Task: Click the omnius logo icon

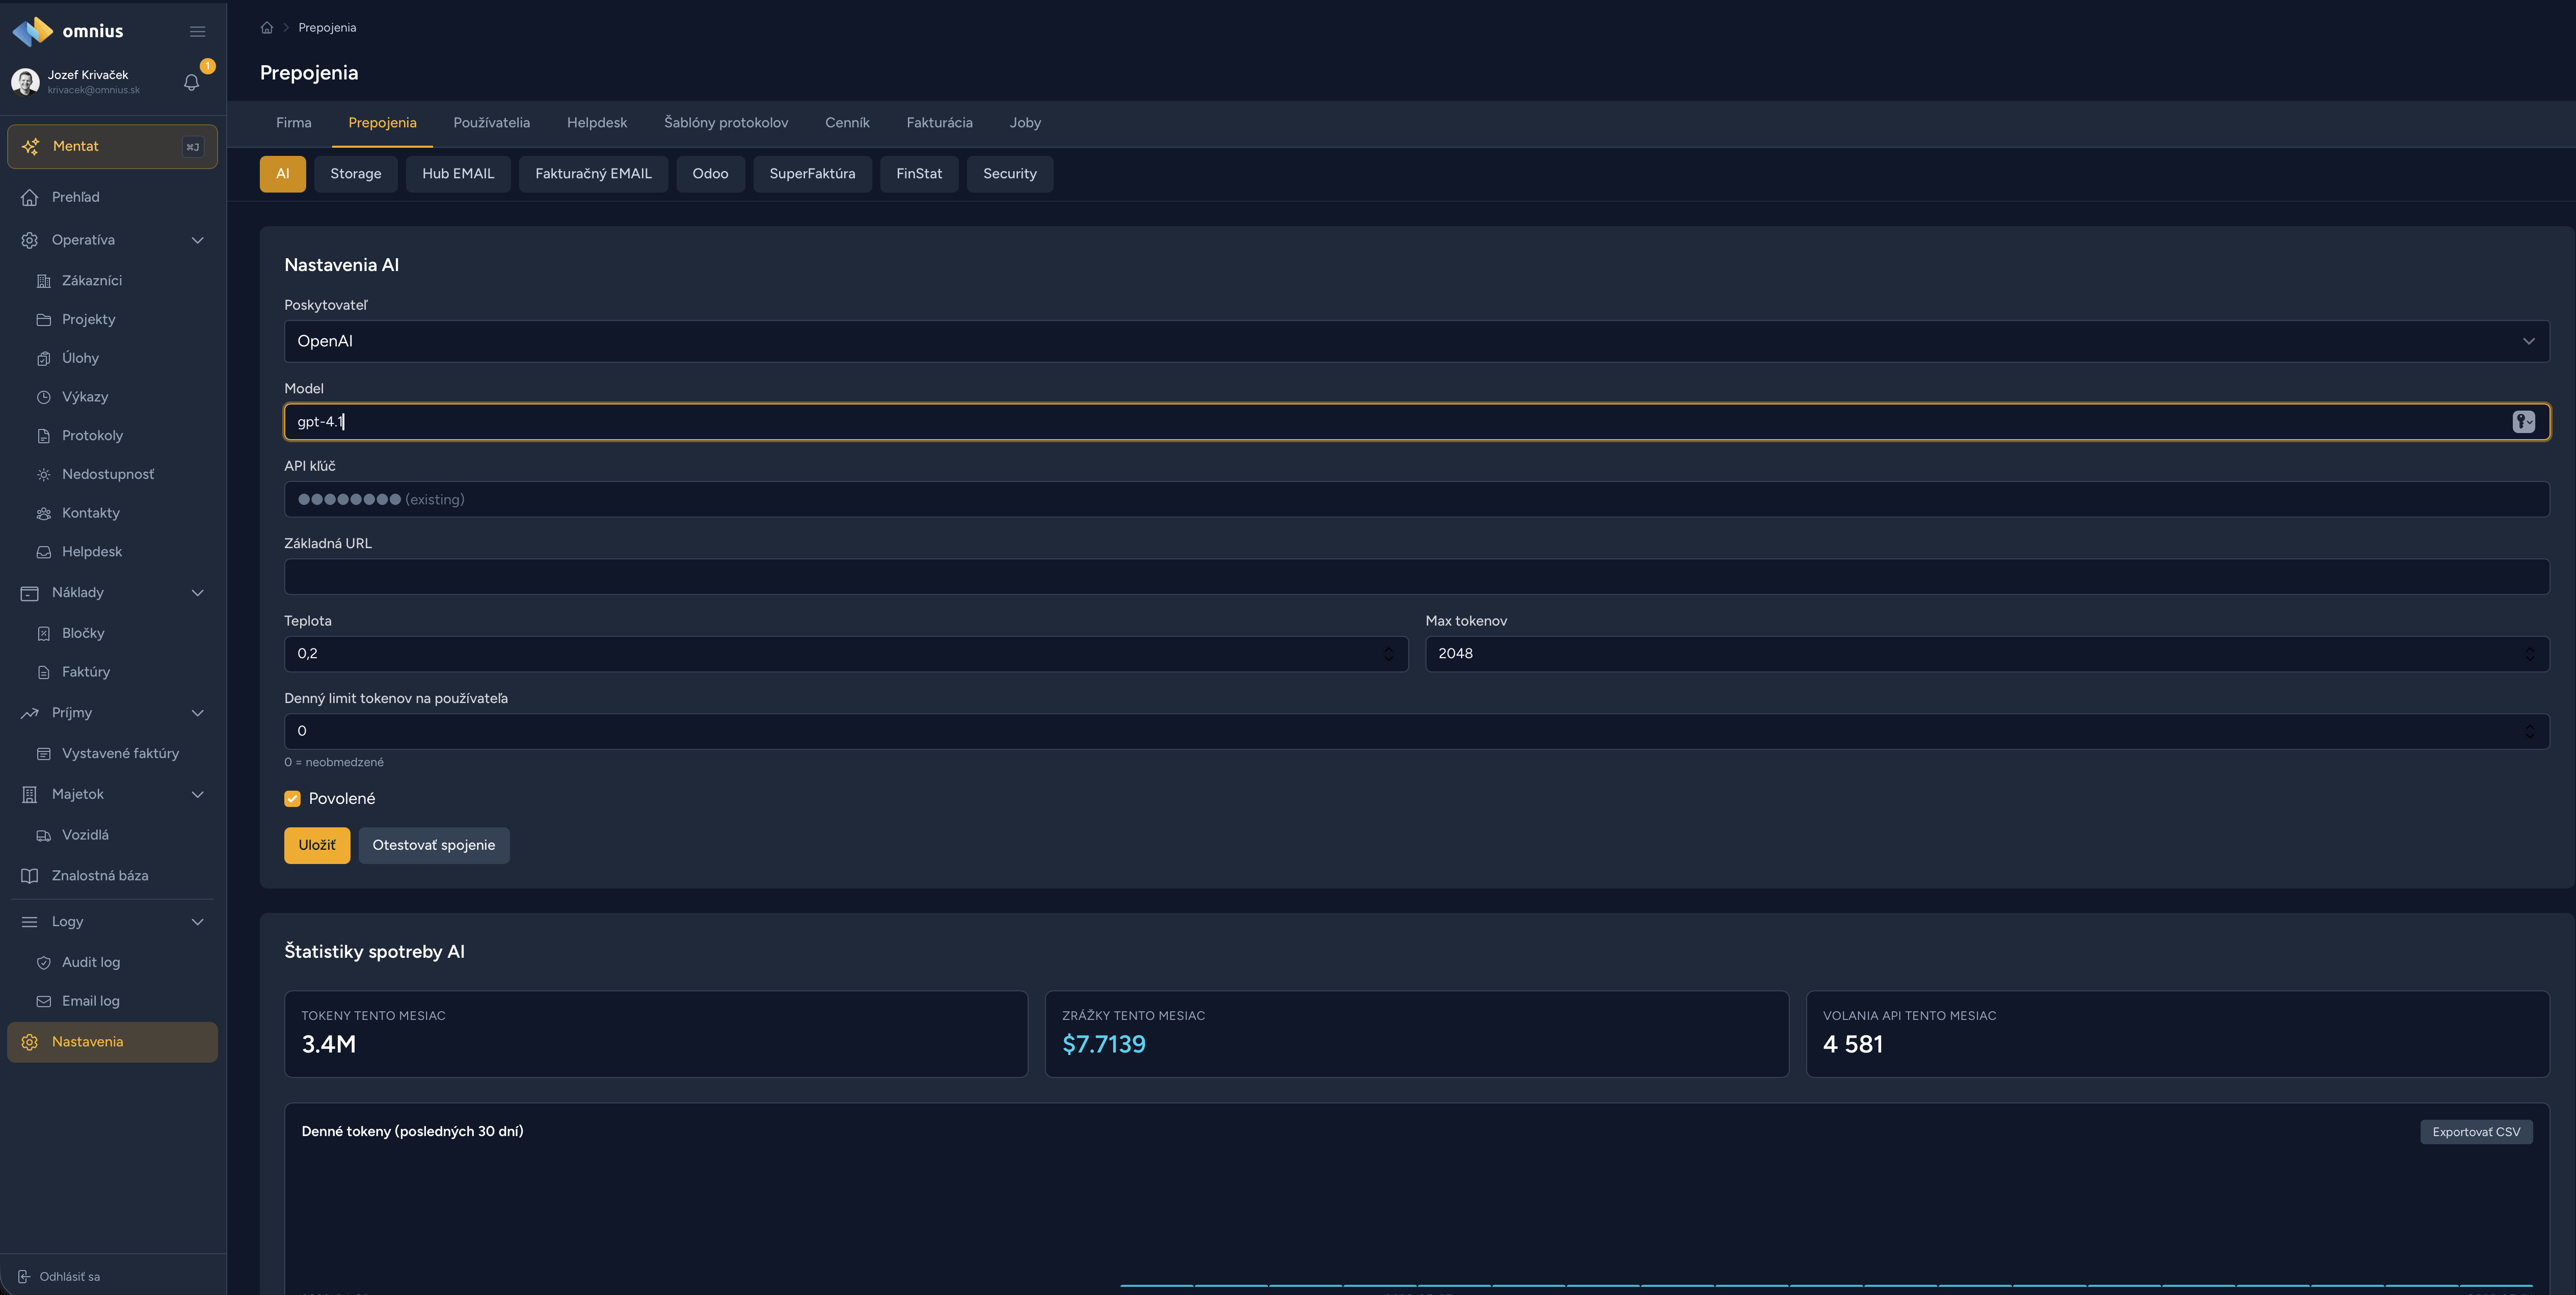Action: (32, 31)
